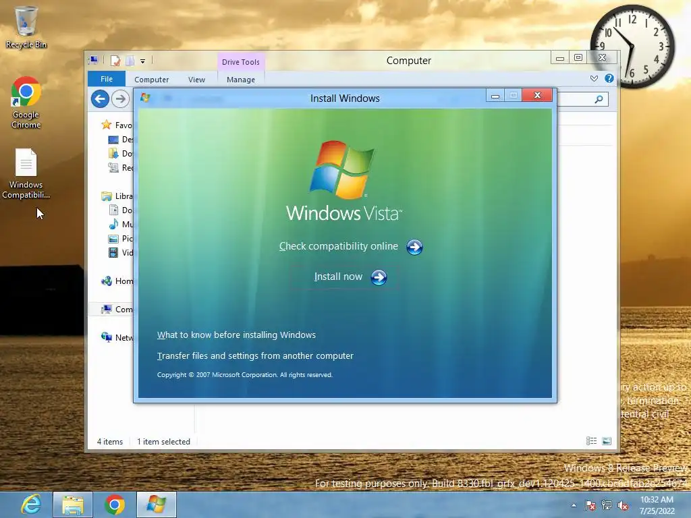Image resolution: width=691 pixels, height=518 pixels.
Task: Click the network icon in system tray
Action: coord(607,505)
